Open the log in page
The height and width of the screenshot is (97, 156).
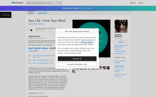tap(141, 3)
